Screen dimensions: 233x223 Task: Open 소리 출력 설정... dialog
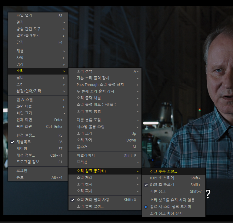(x=105, y=207)
